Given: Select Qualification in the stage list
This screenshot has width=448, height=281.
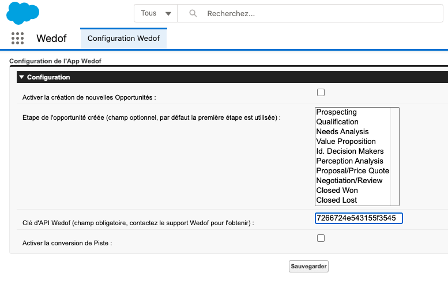Looking at the screenshot, I should 353,122.
